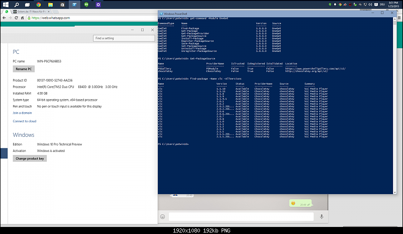Click the chocolatey.org api location URL
Viewport: 403px width, 234px height.
point(307,71)
